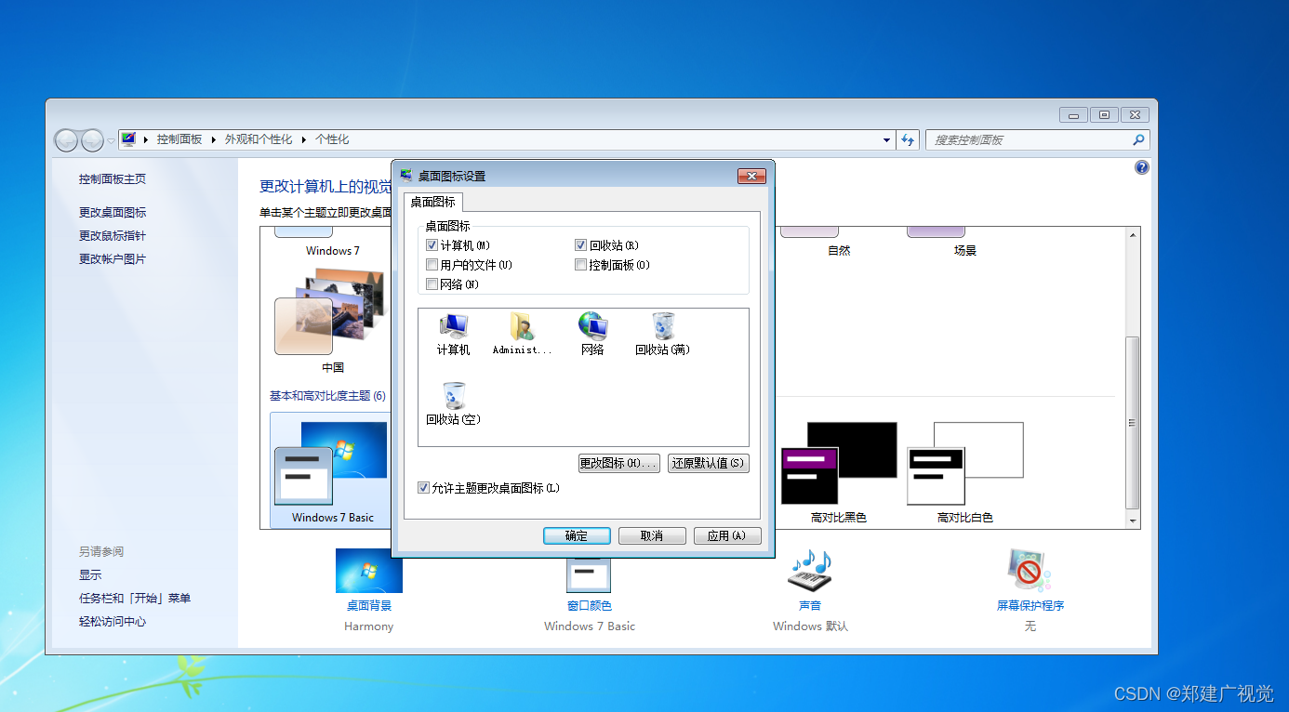The width and height of the screenshot is (1289, 712).
Task: Open the address bar history dropdown arrow
Action: tap(886, 139)
